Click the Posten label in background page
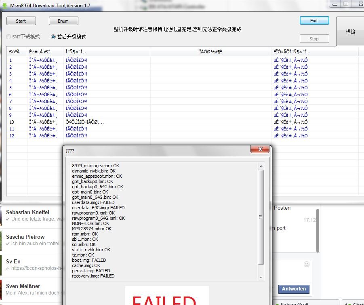Screen dimensions: 364x305 [x=282, y=208]
